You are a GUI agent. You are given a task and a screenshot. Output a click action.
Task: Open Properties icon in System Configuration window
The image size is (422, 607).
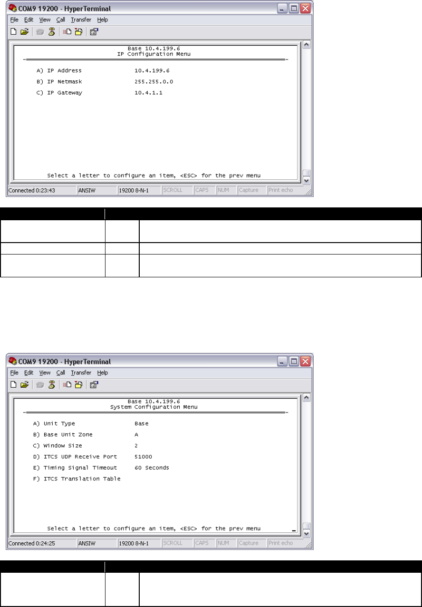94,384
